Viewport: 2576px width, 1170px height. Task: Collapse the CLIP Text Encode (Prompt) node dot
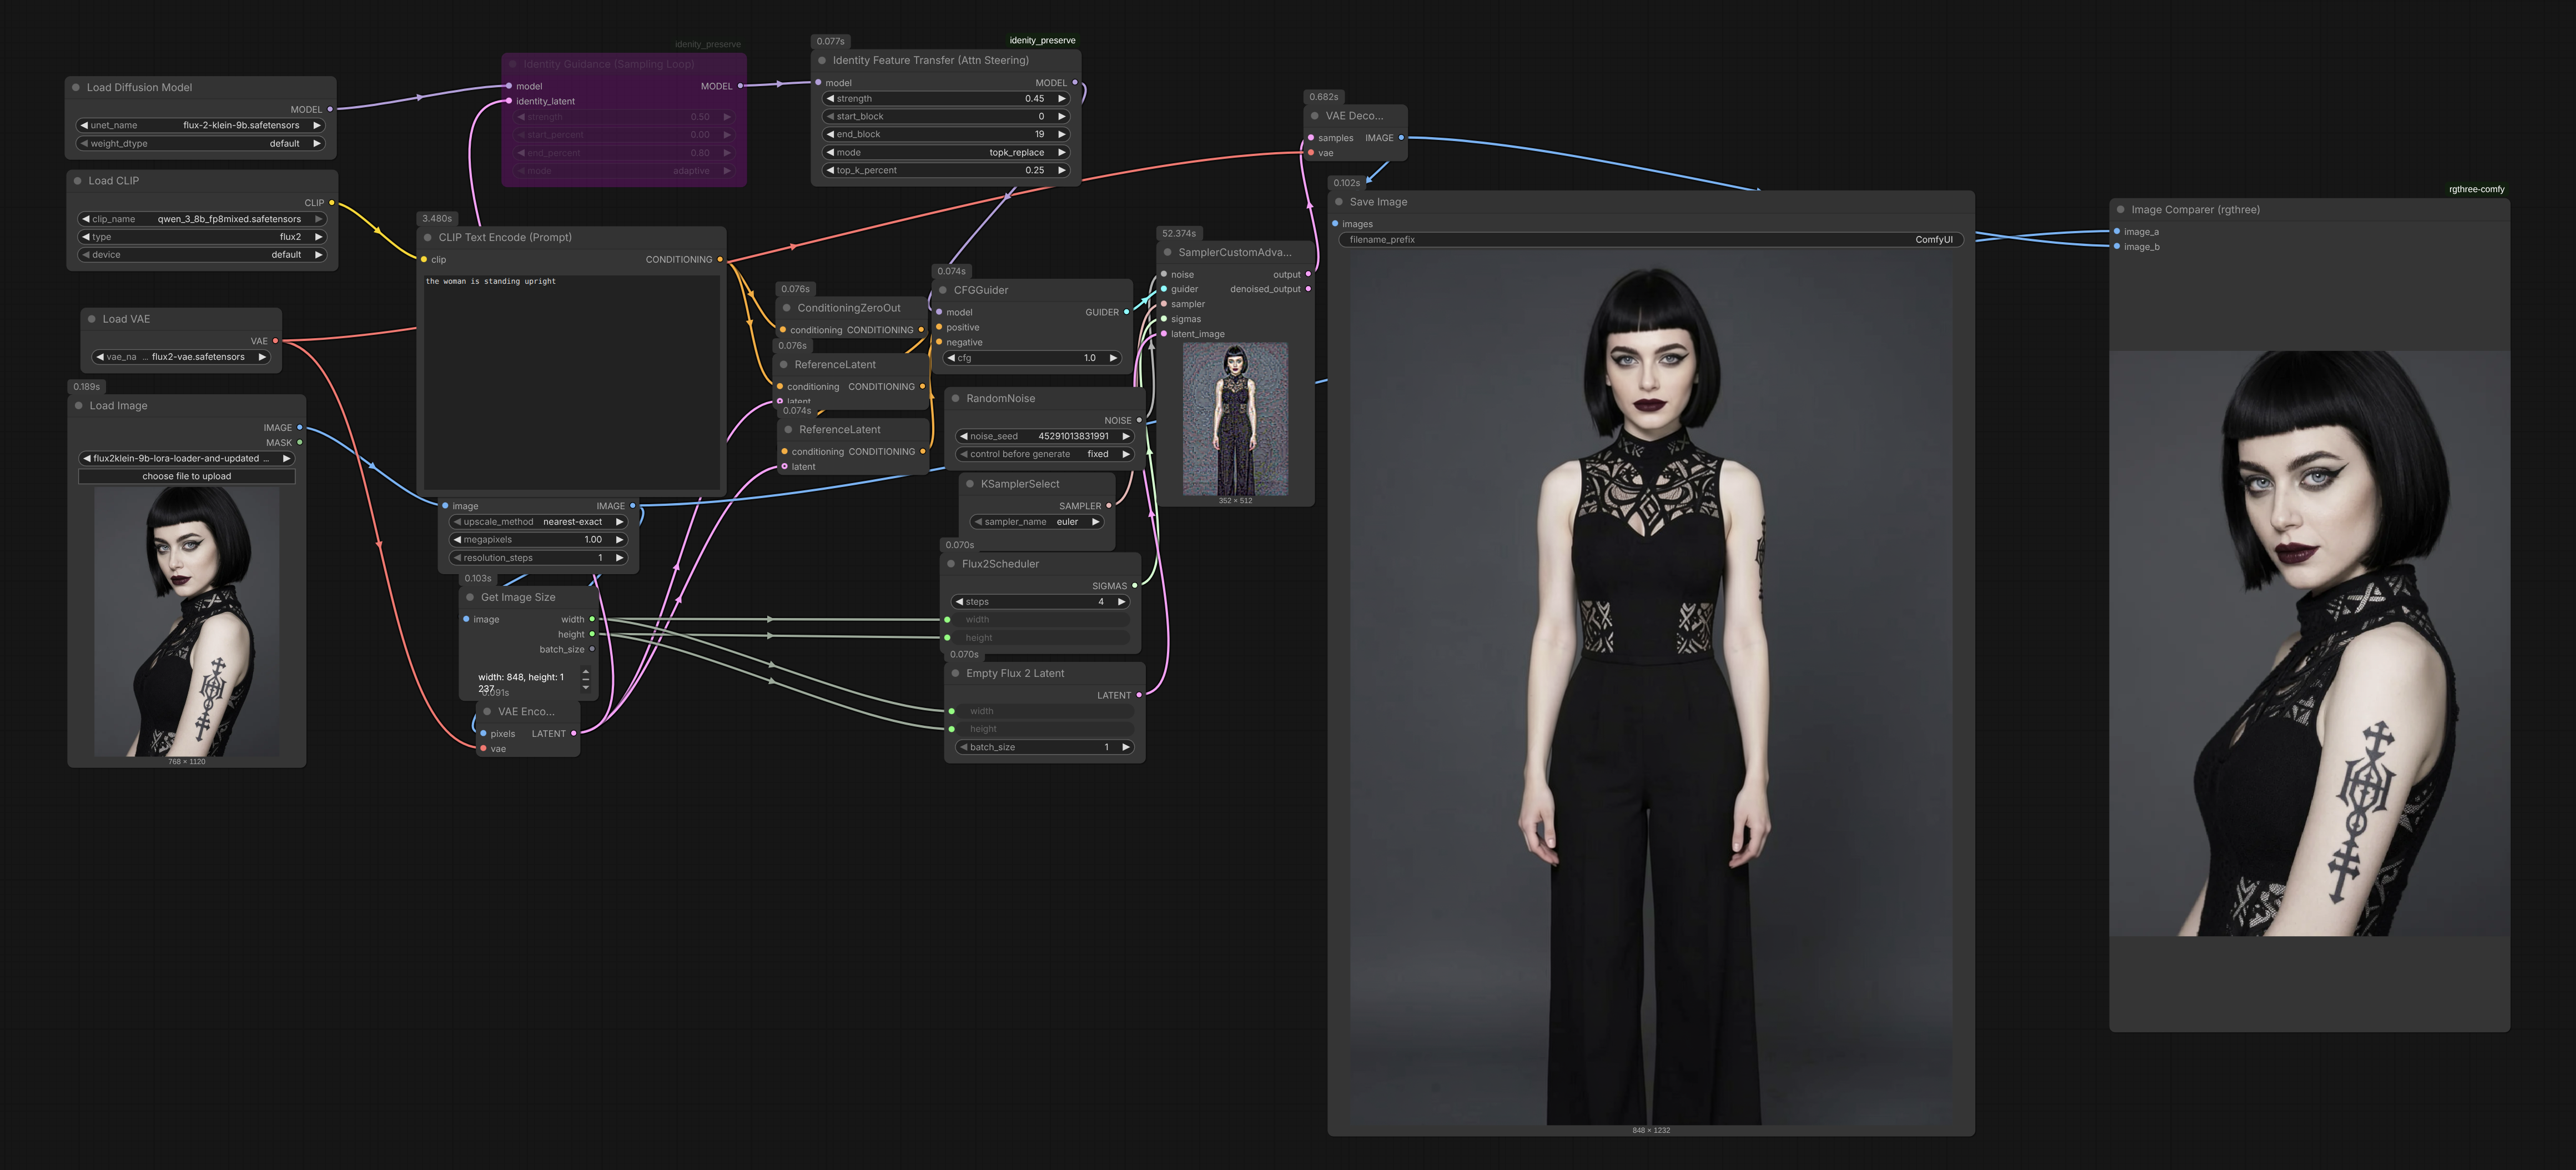point(428,238)
